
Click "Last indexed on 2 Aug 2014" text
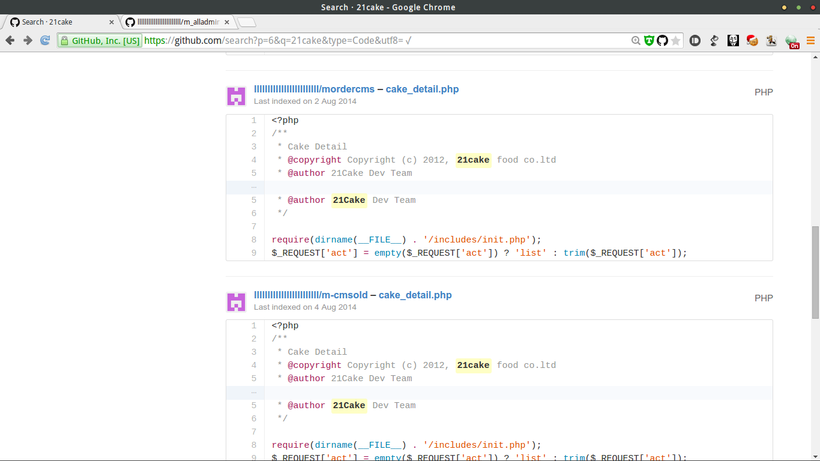[x=305, y=101]
